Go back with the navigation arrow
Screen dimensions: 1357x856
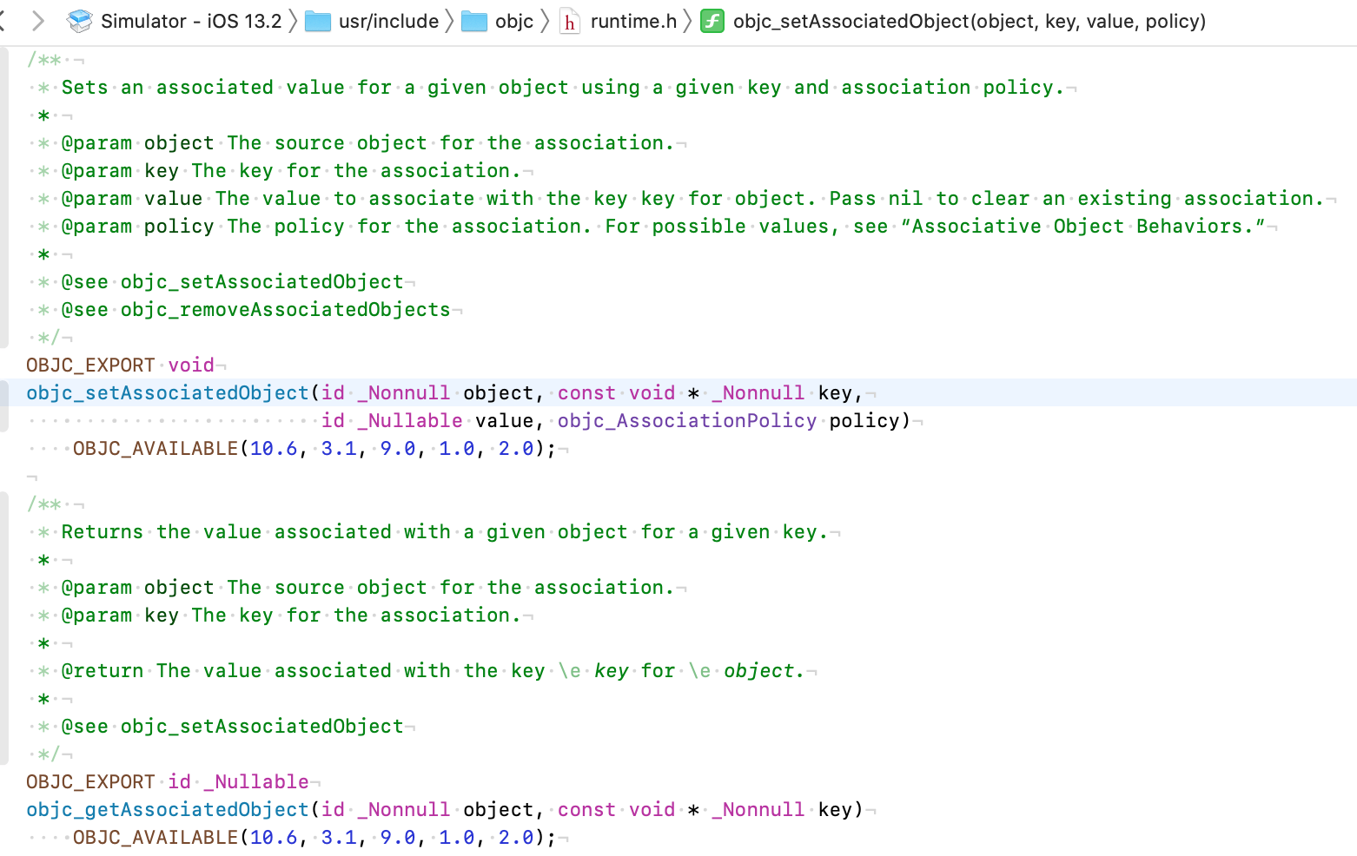pyautogui.click(x=3, y=21)
